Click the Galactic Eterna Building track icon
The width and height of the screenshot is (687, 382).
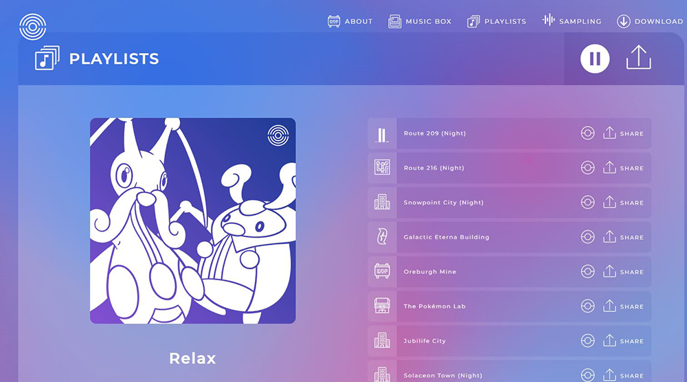(x=382, y=237)
